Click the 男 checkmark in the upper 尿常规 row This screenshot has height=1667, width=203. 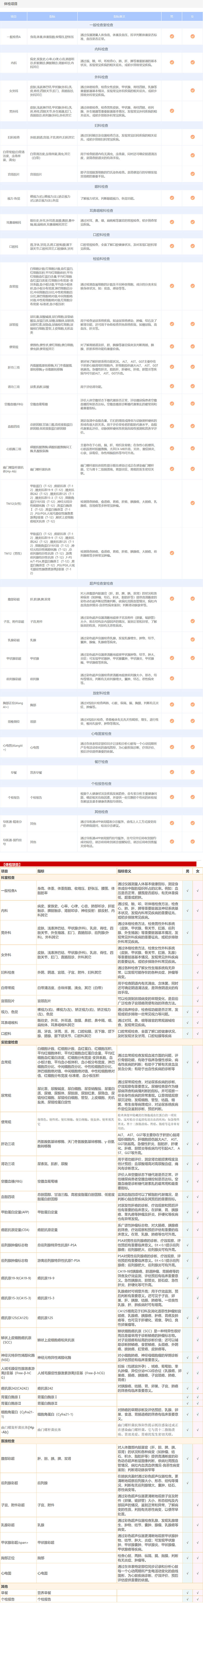pyautogui.click(x=171, y=324)
